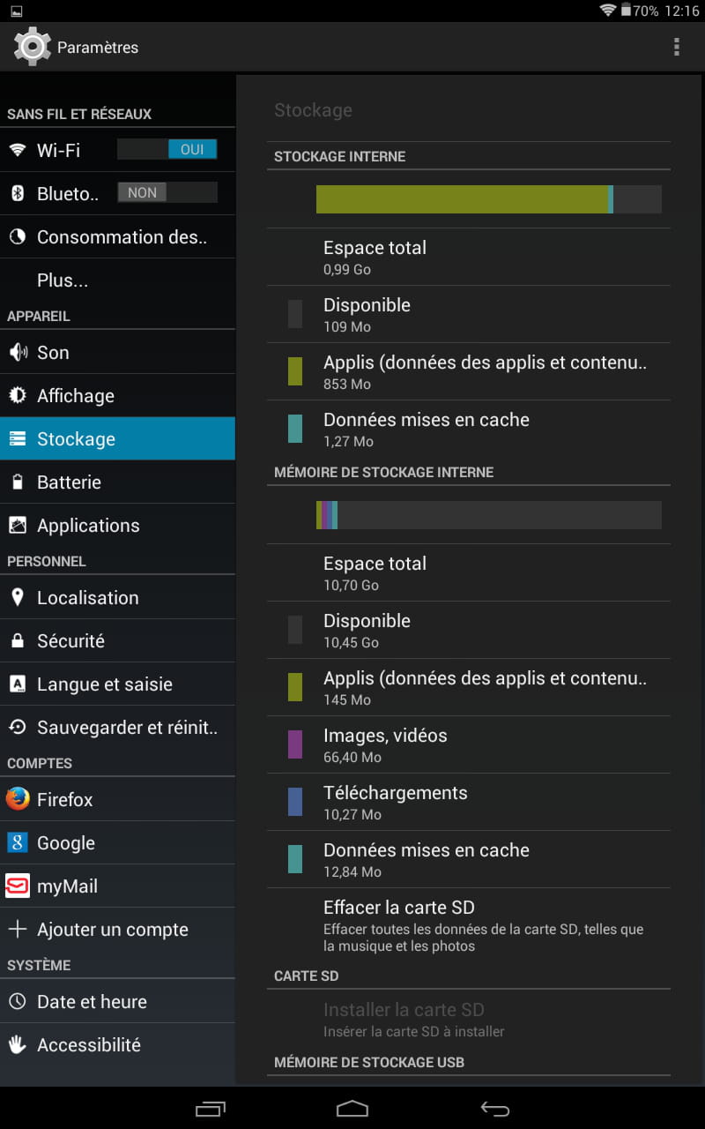
Task: Open Ajouter un compte
Action: pyautogui.click(x=117, y=929)
